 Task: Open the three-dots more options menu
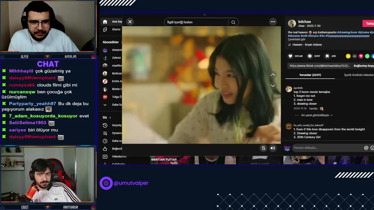[x=273, y=22]
